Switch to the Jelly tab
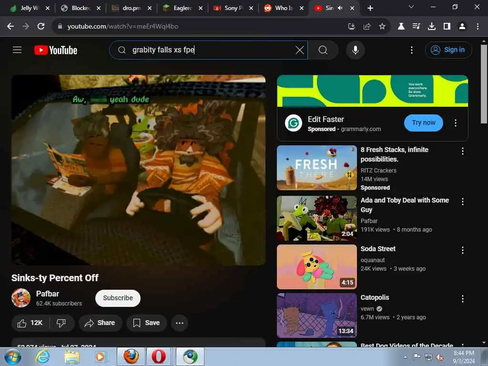Image resolution: width=488 pixels, height=366 pixels. point(29,8)
